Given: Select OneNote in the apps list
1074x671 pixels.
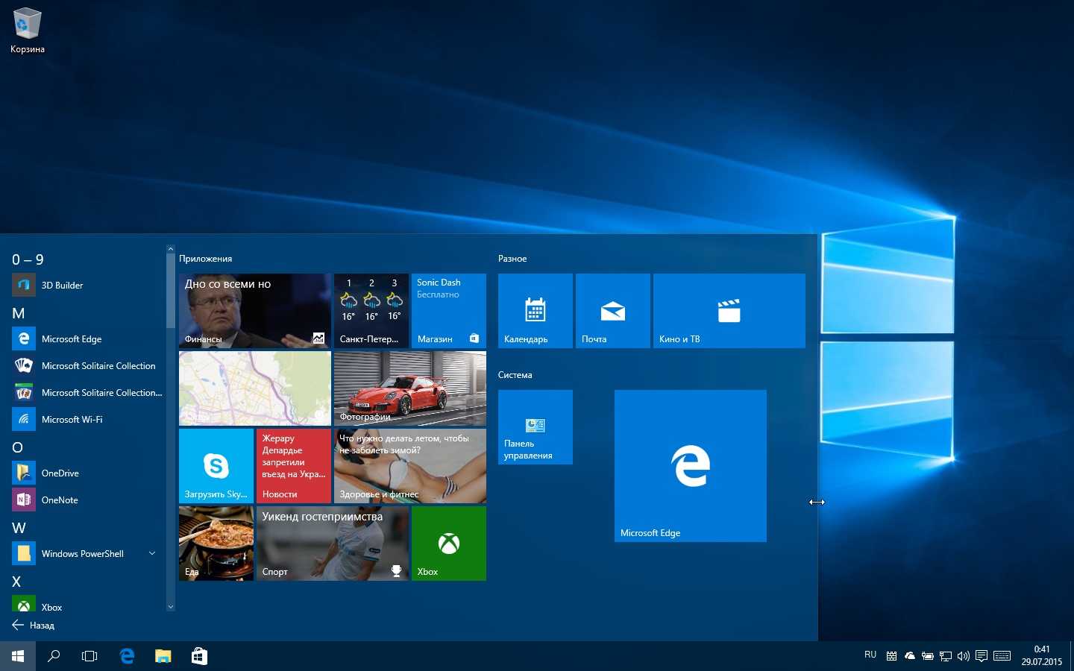Looking at the screenshot, I should (60, 500).
